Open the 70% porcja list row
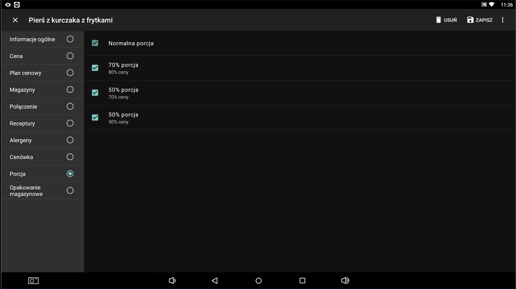This screenshot has height=289, width=516. pos(300,68)
